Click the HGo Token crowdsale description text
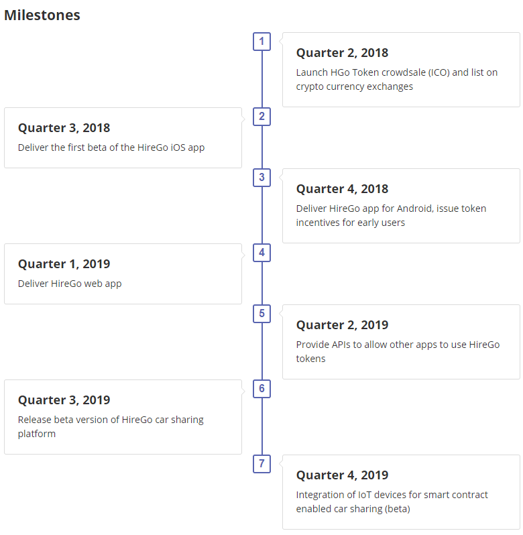The height and width of the screenshot is (535, 523). click(397, 80)
